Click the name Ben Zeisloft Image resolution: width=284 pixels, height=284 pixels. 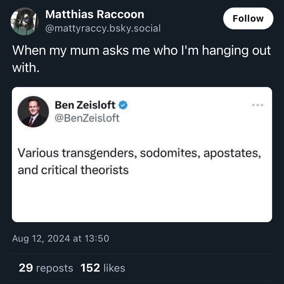pyautogui.click(x=85, y=105)
